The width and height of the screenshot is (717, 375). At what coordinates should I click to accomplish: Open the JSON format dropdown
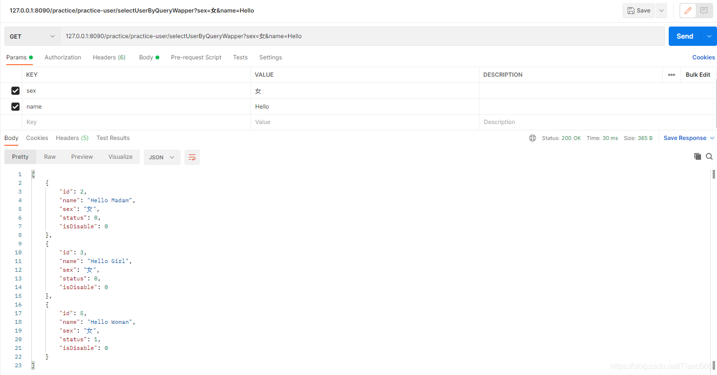tap(162, 157)
